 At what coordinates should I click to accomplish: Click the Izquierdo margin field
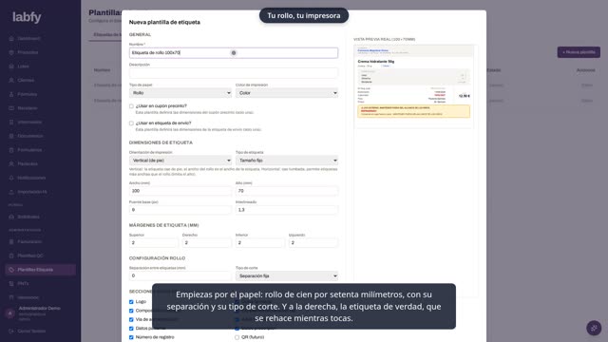pos(313,243)
